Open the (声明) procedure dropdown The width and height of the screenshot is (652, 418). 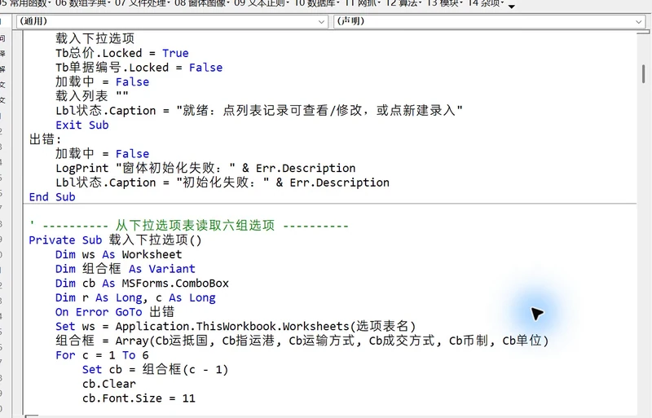(490, 21)
